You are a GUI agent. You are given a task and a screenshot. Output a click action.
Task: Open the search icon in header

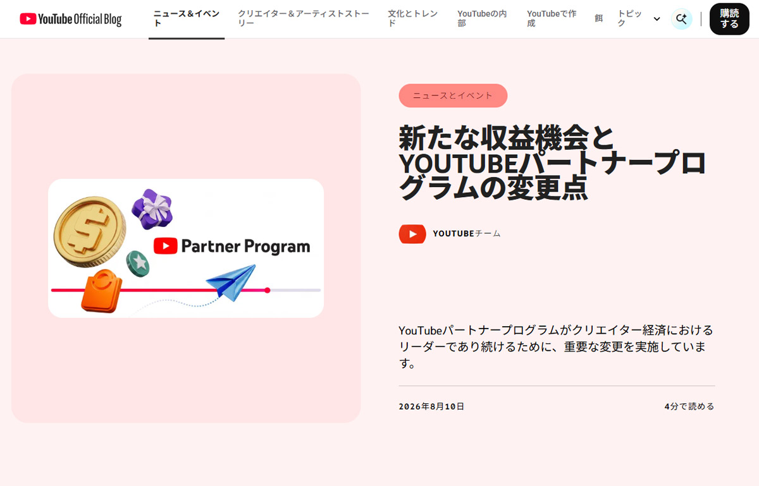tap(681, 19)
